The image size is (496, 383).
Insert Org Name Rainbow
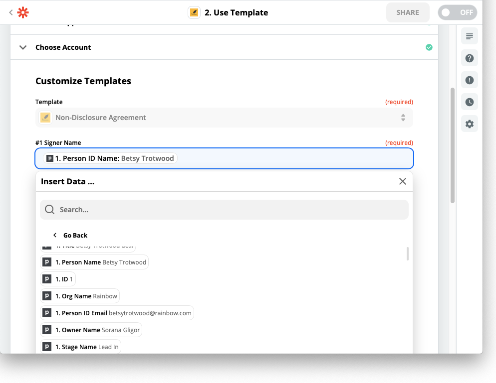tap(80, 296)
